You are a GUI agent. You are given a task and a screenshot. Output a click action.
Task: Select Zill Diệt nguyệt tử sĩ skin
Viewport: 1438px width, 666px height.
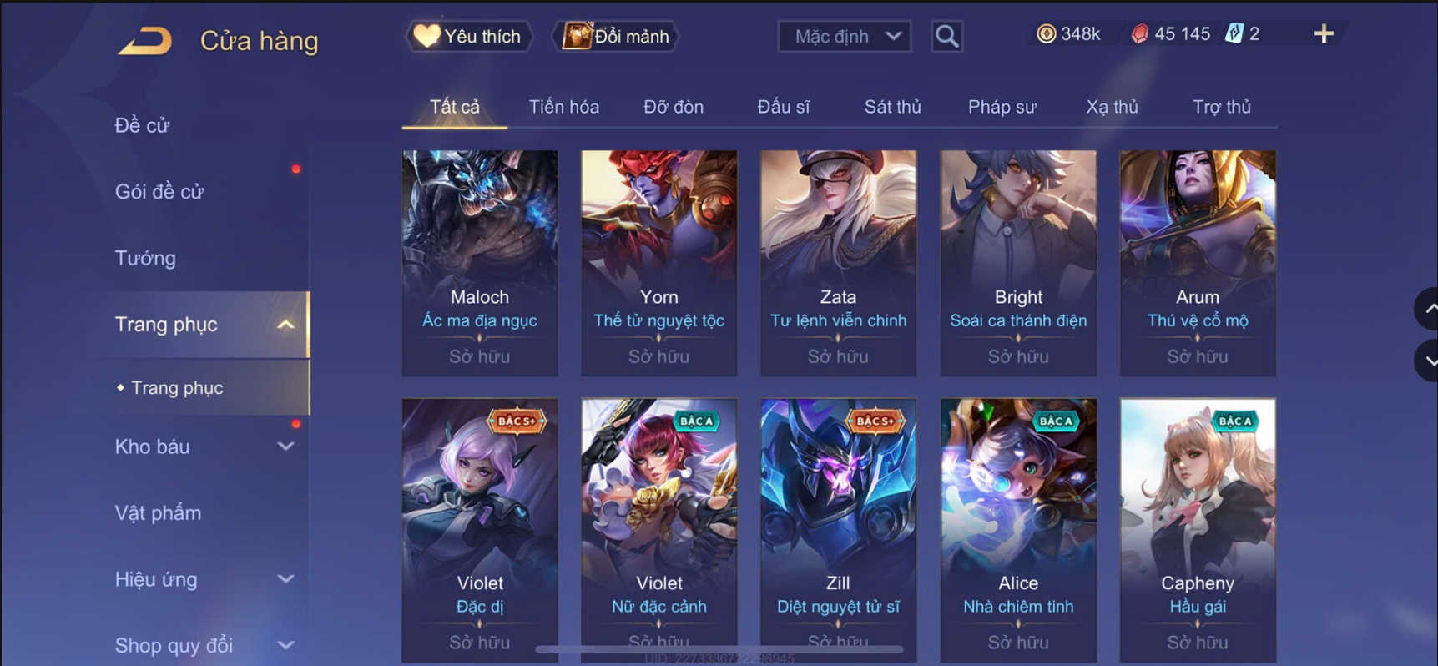pos(838,530)
